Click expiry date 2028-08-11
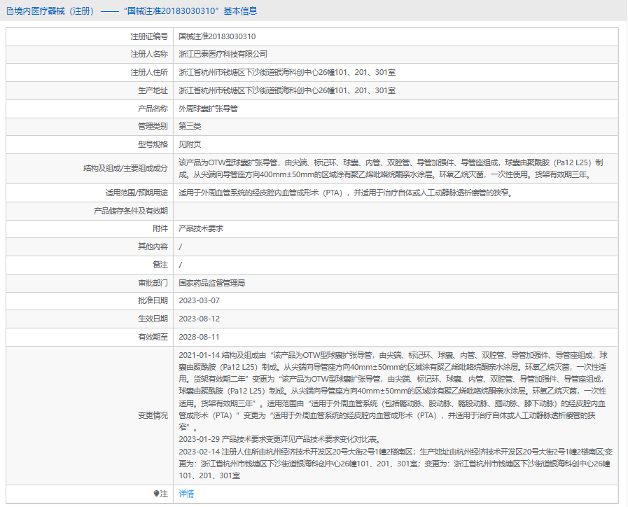Viewport: 628px width, 507px height. click(x=199, y=337)
